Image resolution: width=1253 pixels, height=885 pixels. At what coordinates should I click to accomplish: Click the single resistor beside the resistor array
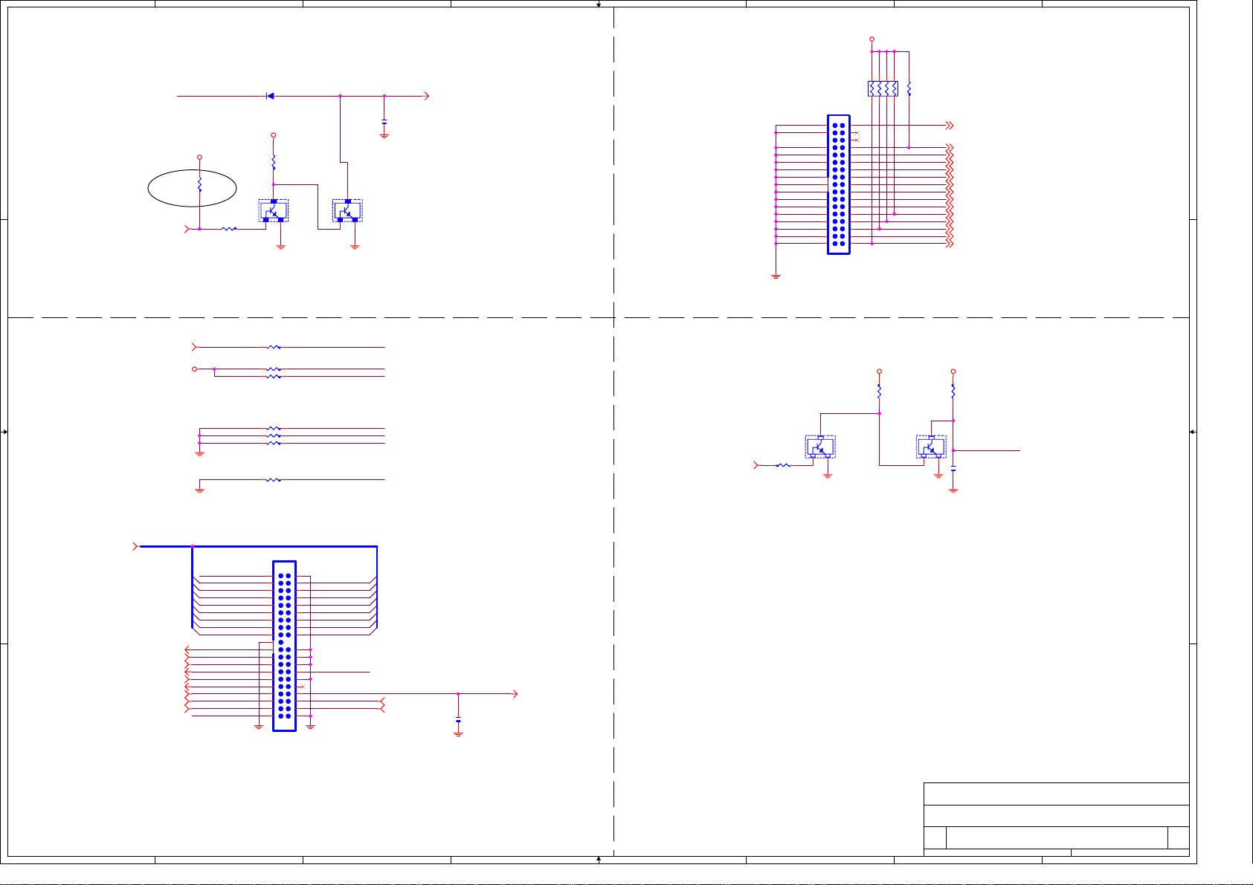(x=909, y=88)
